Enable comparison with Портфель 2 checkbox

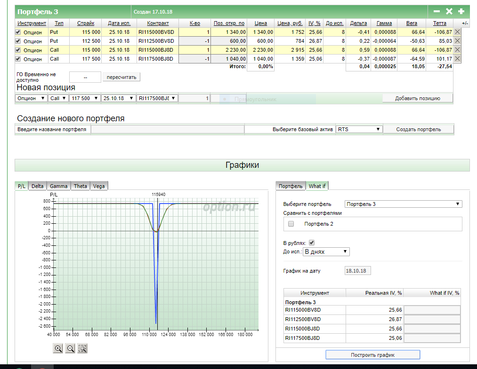click(x=291, y=224)
